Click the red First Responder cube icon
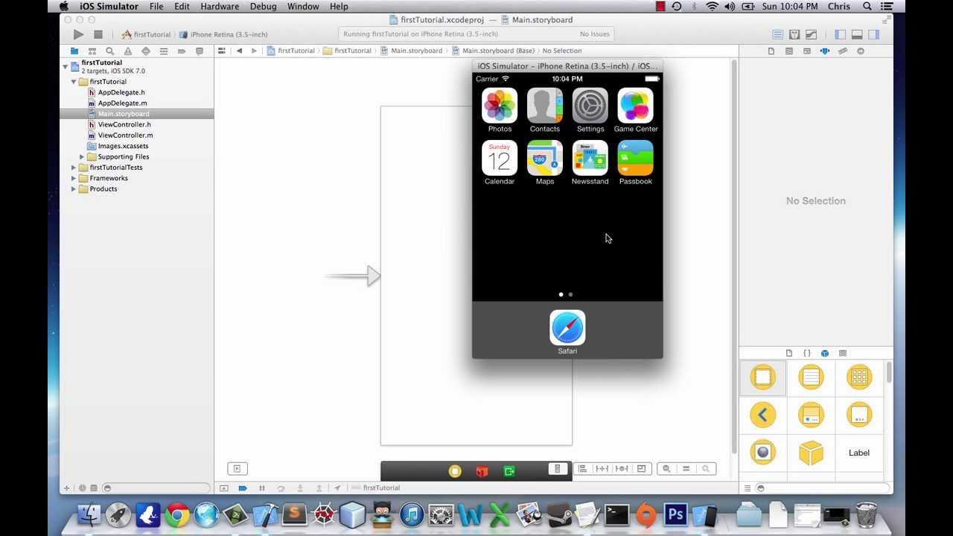This screenshot has width=953, height=536. tap(482, 471)
